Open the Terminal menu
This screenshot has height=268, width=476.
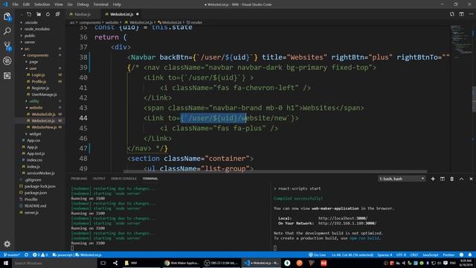101,4
